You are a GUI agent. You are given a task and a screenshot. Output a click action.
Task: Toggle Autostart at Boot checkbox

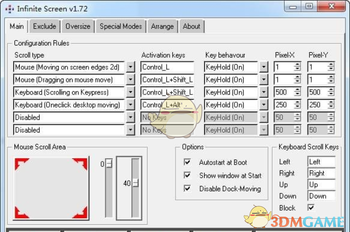coord(187,162)
